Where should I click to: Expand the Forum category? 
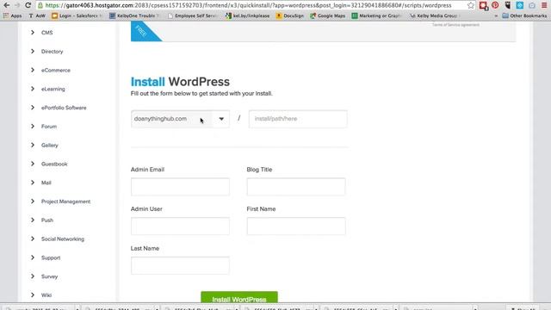tap(44, 127)
